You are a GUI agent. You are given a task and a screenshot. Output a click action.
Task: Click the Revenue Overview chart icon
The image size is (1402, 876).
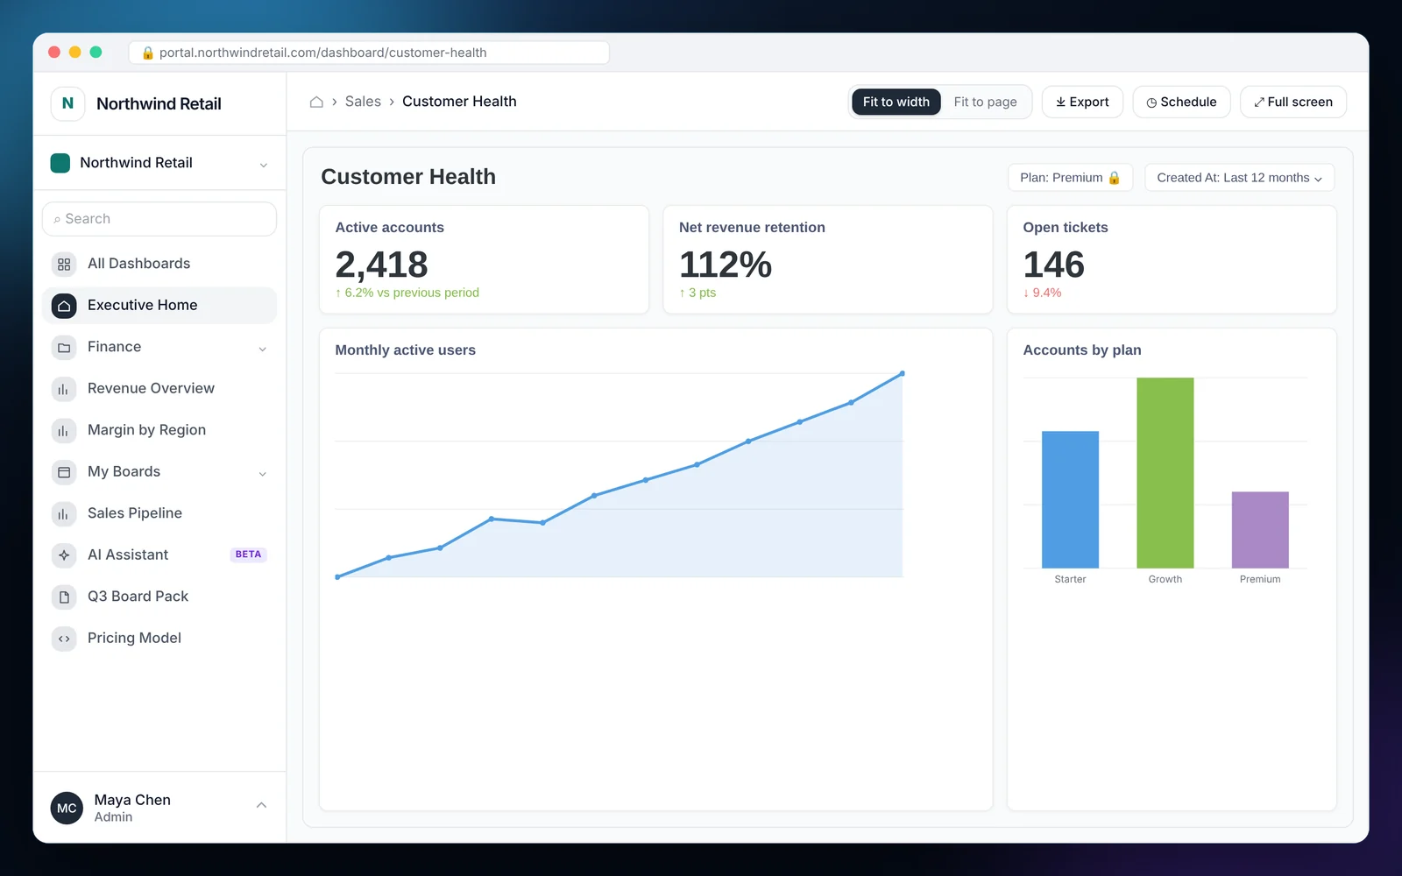[64, 389]
